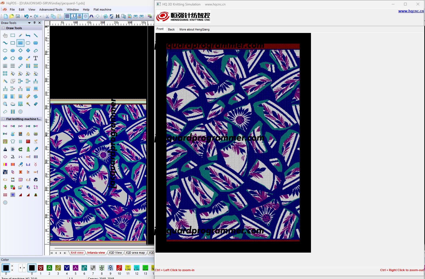Select the hollow diamond shape tool
The height and width of the screenshot is (279, 425).
point(20,51)
